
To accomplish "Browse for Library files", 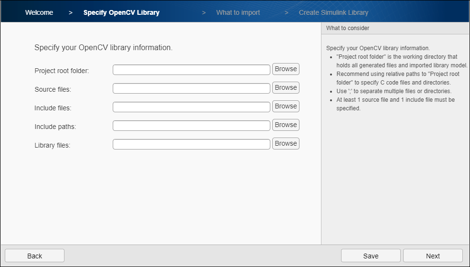I will (x=286, y=144).
